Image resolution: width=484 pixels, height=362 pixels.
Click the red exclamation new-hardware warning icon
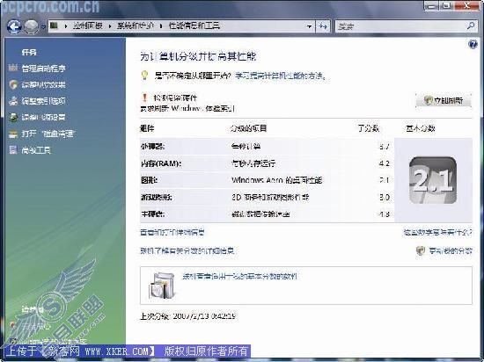coord(144,98)
